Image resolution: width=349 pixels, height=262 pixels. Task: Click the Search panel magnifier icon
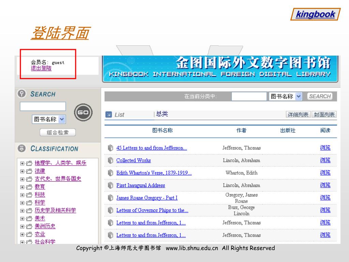21,93
